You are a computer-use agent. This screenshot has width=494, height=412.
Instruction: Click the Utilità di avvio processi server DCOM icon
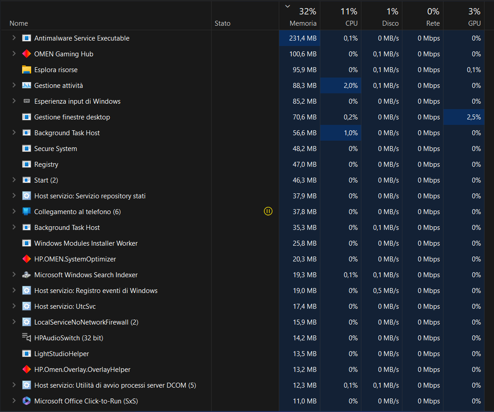coord(27,385)
